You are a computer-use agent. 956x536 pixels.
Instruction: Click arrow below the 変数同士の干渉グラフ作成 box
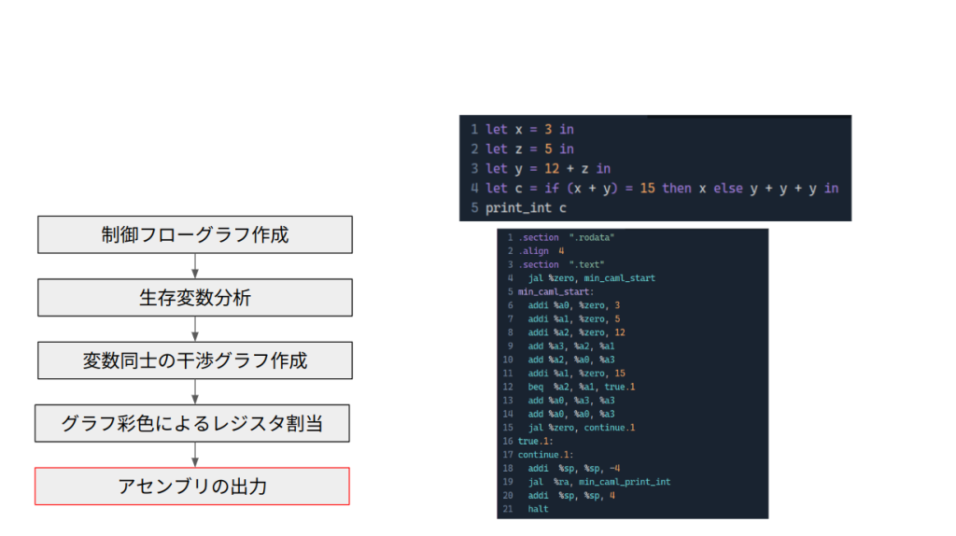pyautogui.click(x=194, y=391)
